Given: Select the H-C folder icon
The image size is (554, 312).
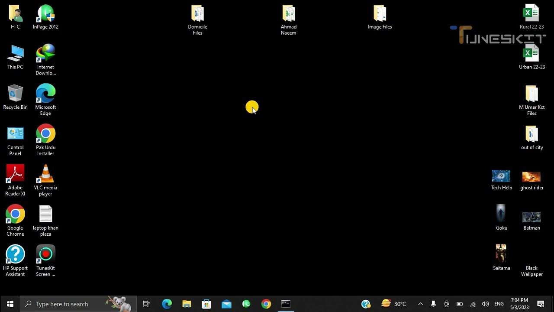Looking at the screenshot, I should tap(15, 17).
